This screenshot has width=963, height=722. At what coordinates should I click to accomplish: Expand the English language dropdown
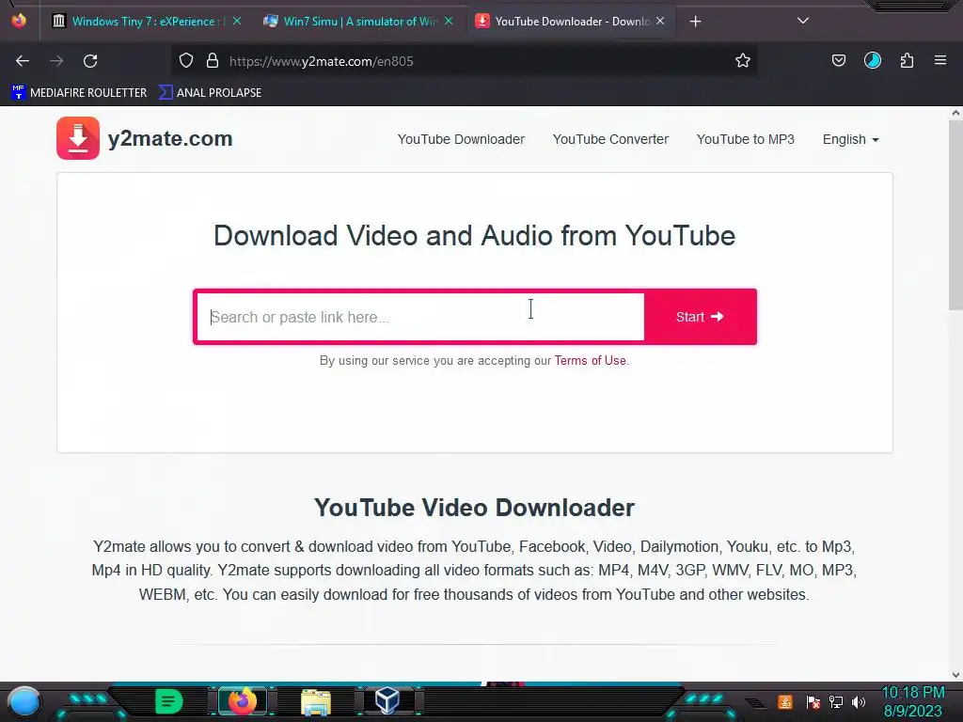850,139
